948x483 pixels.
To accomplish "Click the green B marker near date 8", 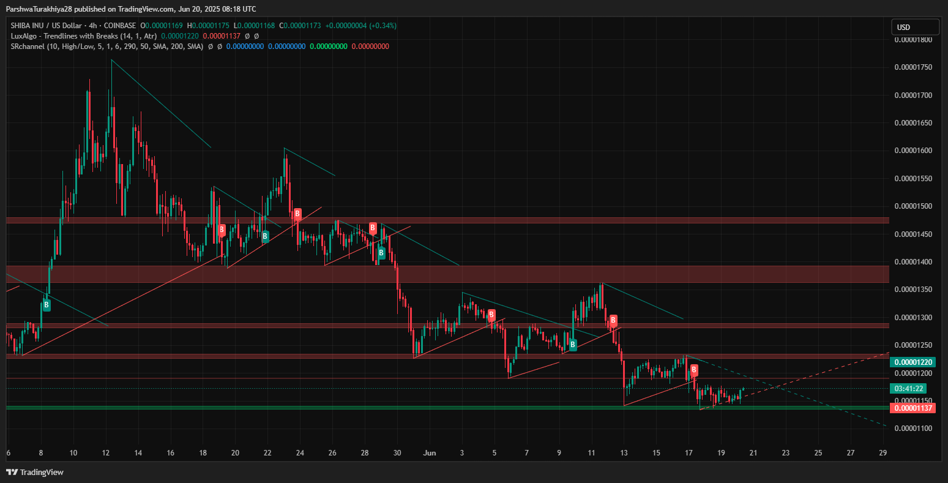I will coord(47,305).
